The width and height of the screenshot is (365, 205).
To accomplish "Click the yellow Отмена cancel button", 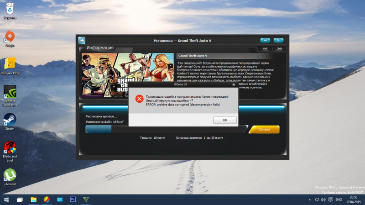I will tap(264, 129).
